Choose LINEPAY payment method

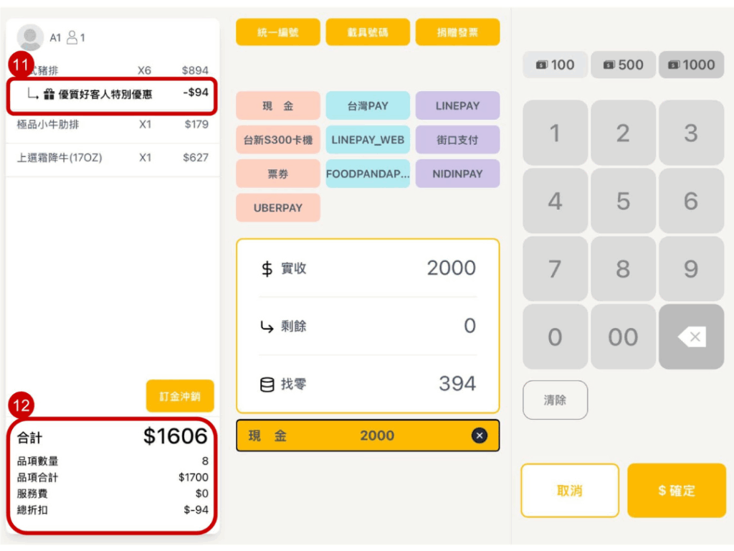[457, 105]
